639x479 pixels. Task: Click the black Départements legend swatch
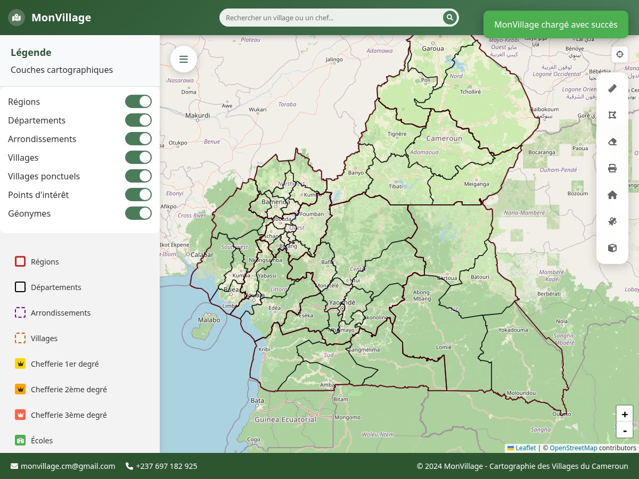coord(20,287)
